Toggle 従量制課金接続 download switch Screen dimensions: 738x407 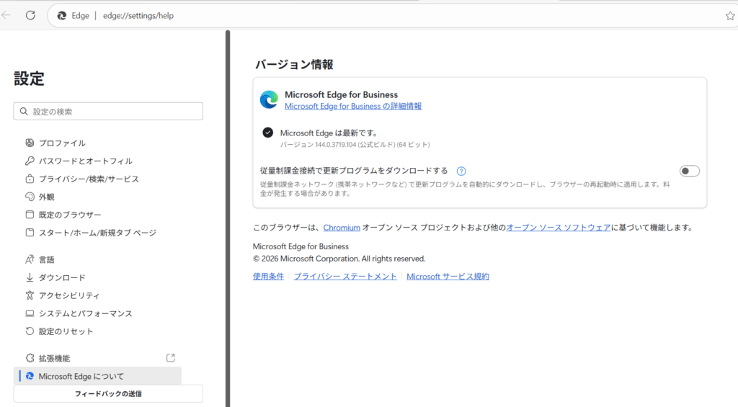pos(689,171)
